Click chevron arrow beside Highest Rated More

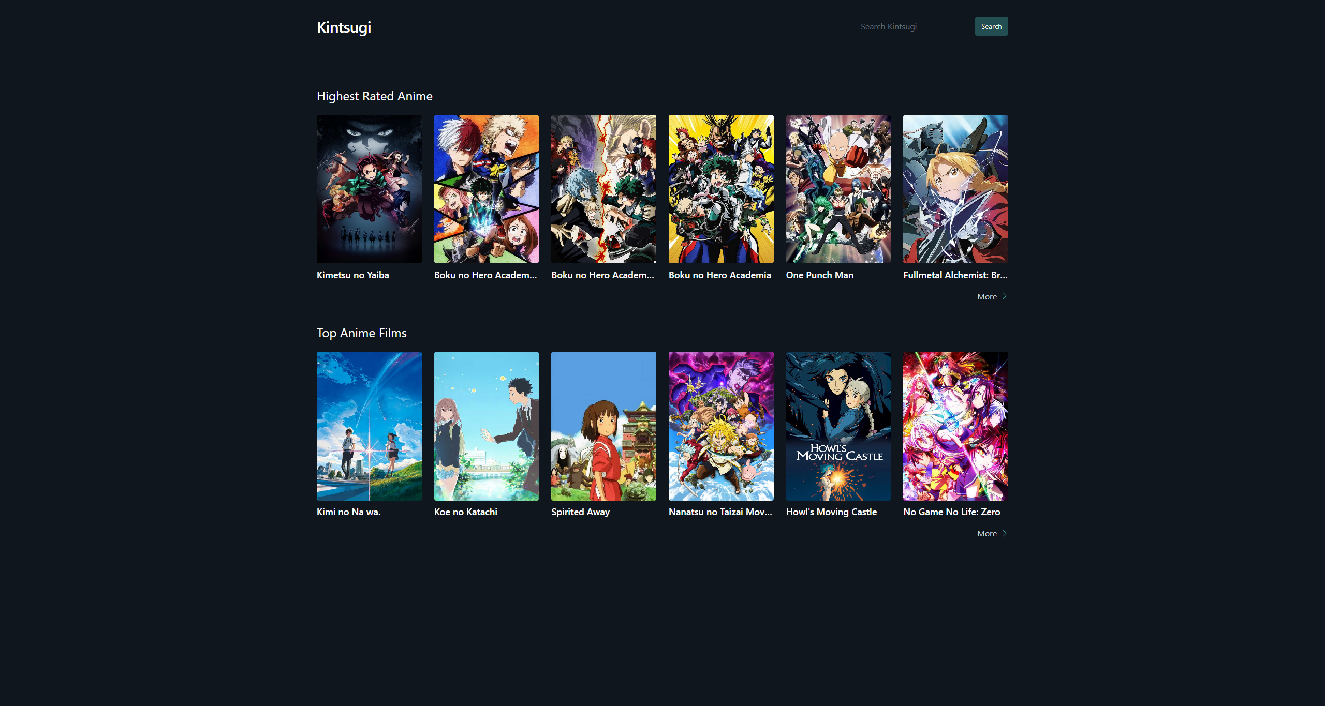coord(1004,296)
